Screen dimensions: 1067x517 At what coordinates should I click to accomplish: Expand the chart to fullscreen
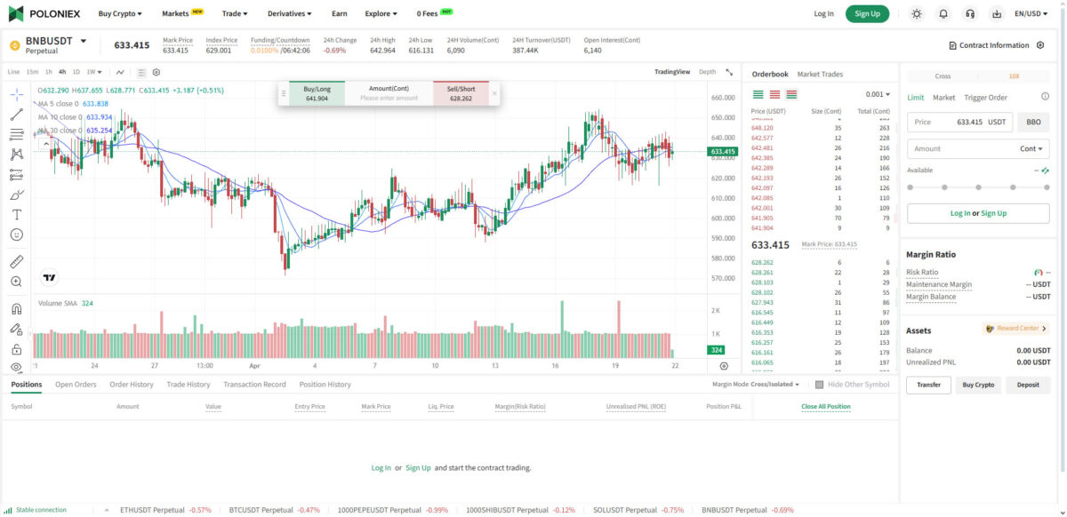tap(729, 72)
